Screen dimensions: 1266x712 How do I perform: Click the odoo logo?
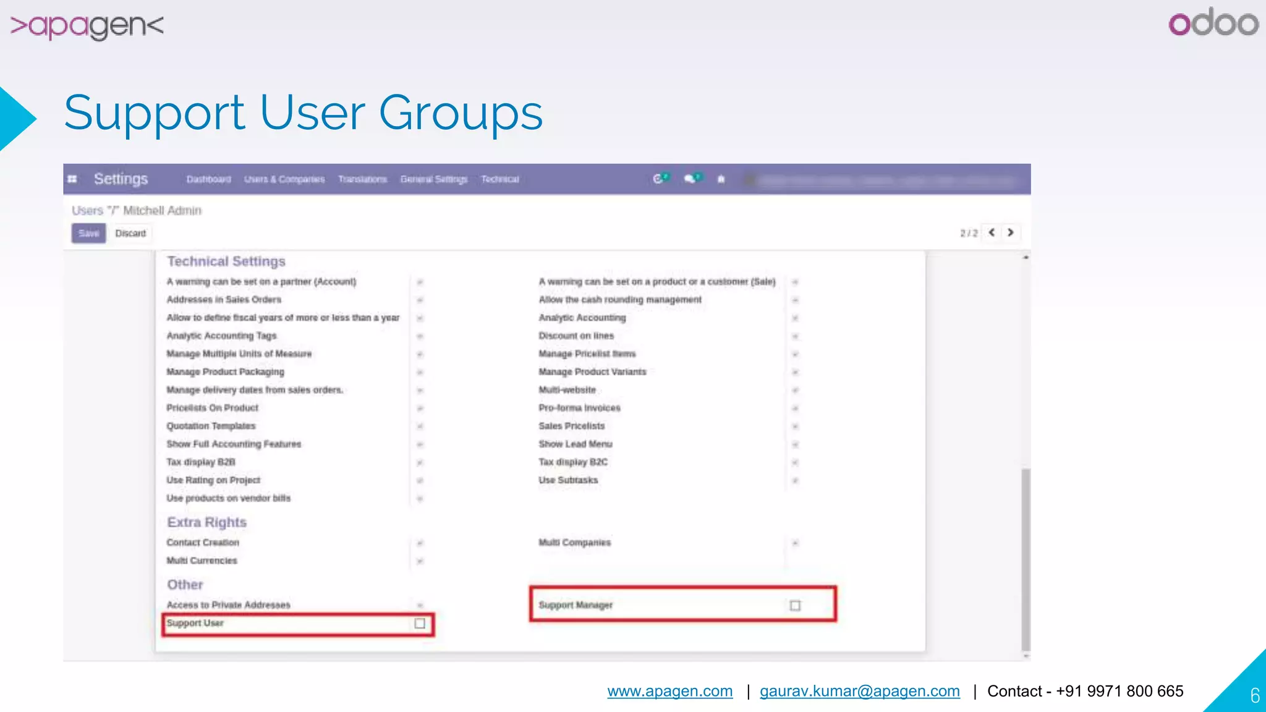click(x=1213, y=23)
